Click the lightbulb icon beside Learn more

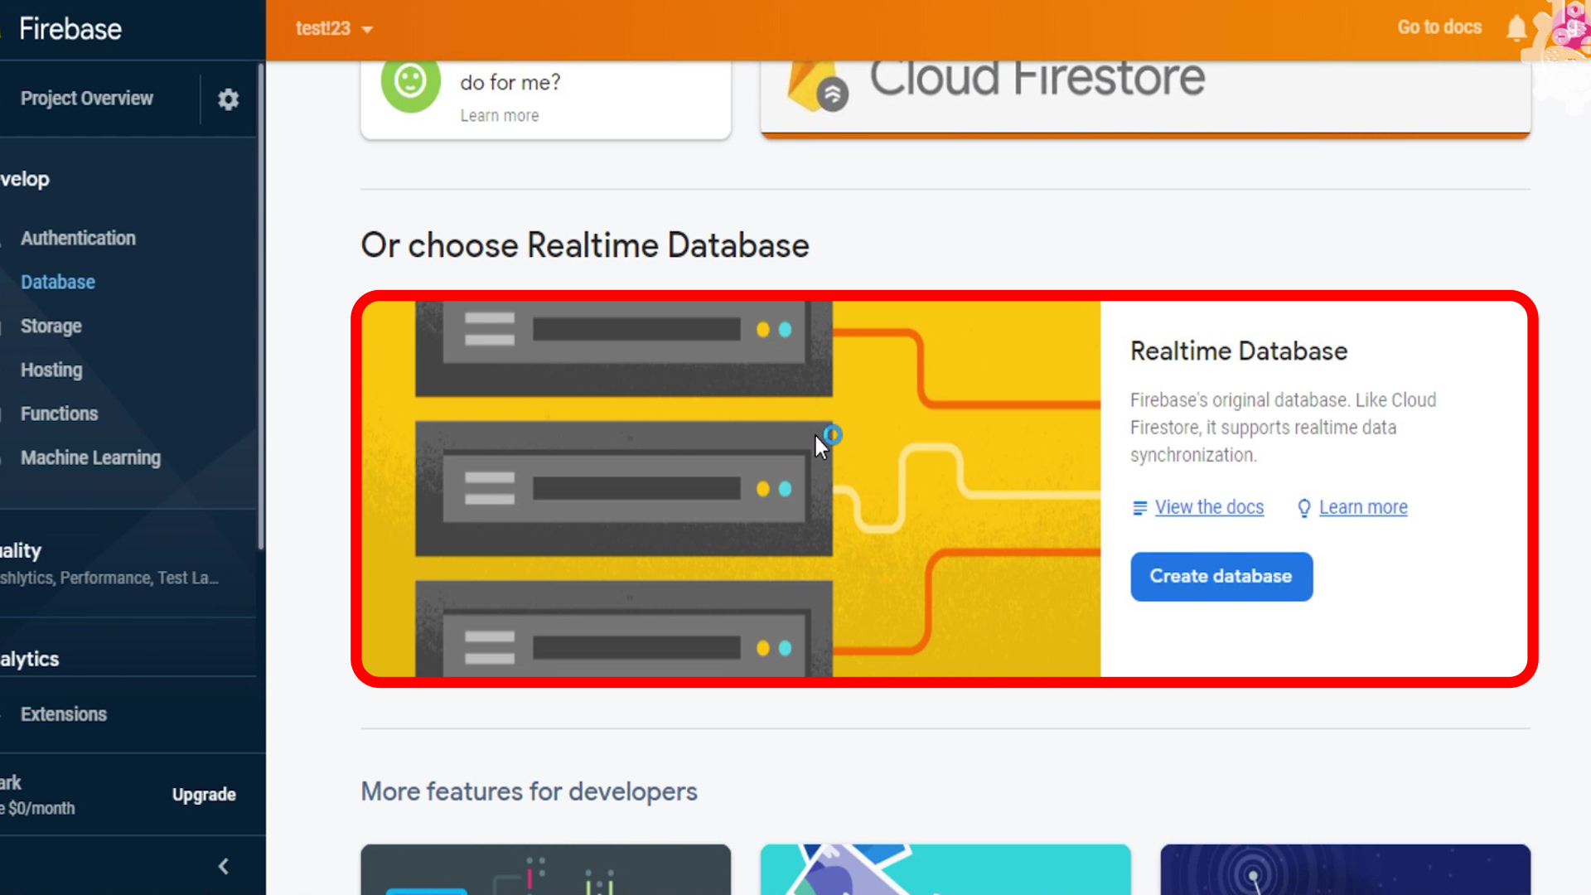pos(1303,508)
